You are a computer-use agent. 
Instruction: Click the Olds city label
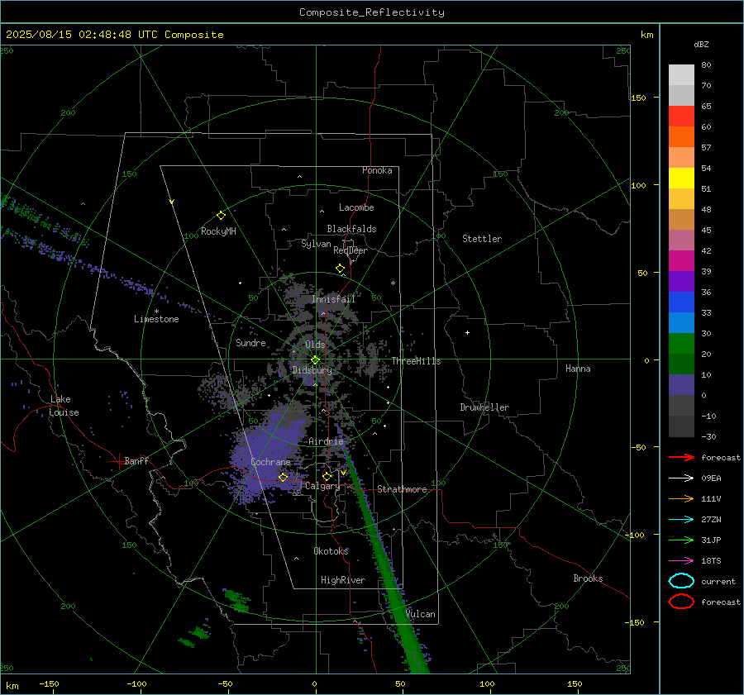click(315, 345)
